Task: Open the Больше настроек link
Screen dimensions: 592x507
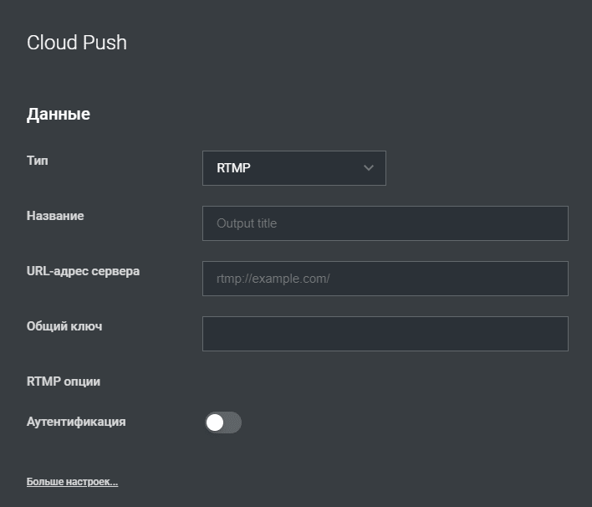Action: (72, 482)
